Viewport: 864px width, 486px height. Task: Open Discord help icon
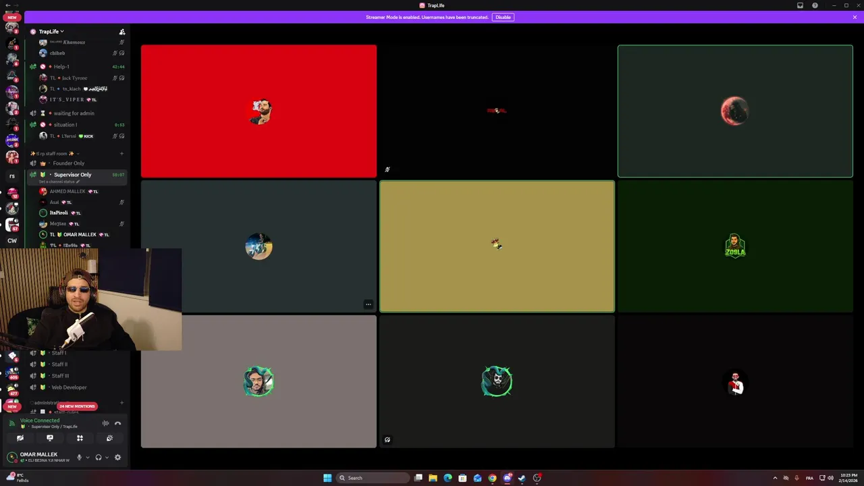tap(815, 5)
